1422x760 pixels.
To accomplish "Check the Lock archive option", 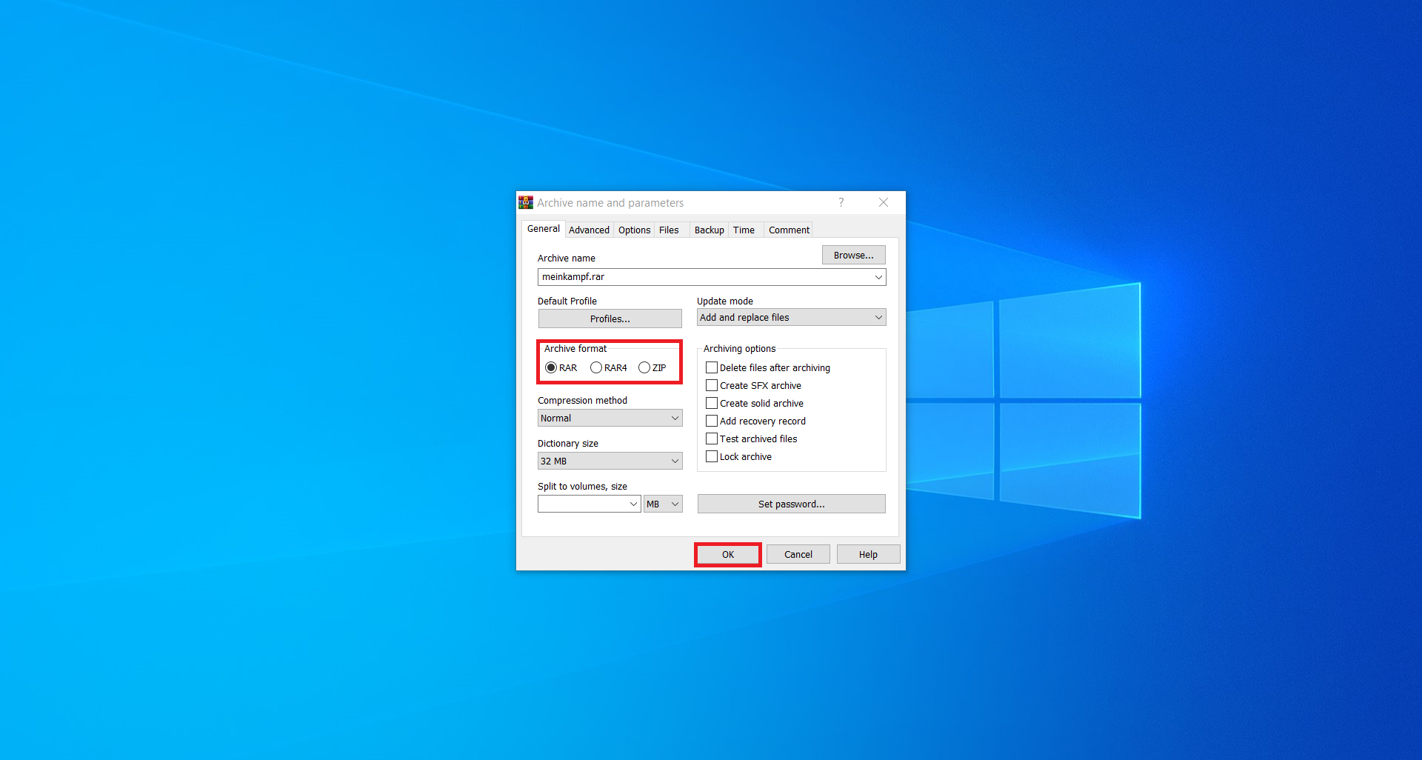I will pyautogui.click(x=712, y=456).
